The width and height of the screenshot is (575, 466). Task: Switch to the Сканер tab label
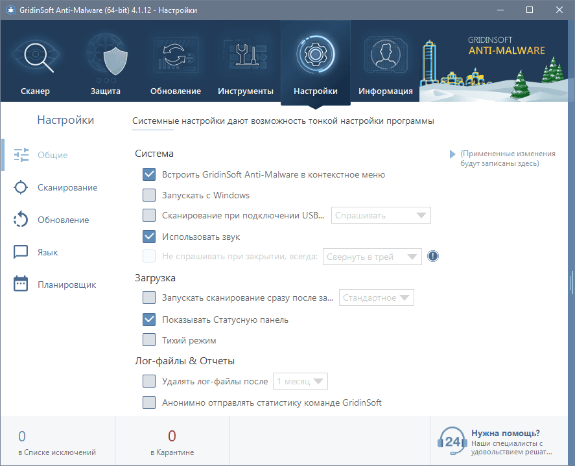(x=35, y=91)
